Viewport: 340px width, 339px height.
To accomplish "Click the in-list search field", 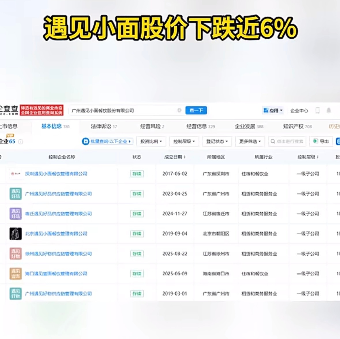I will click(287, 141).
